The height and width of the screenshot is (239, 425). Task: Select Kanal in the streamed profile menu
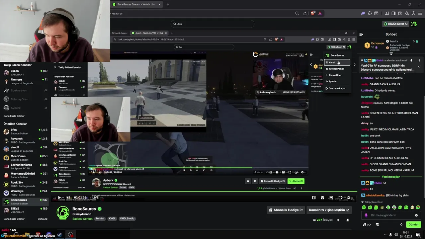[337, 62]
